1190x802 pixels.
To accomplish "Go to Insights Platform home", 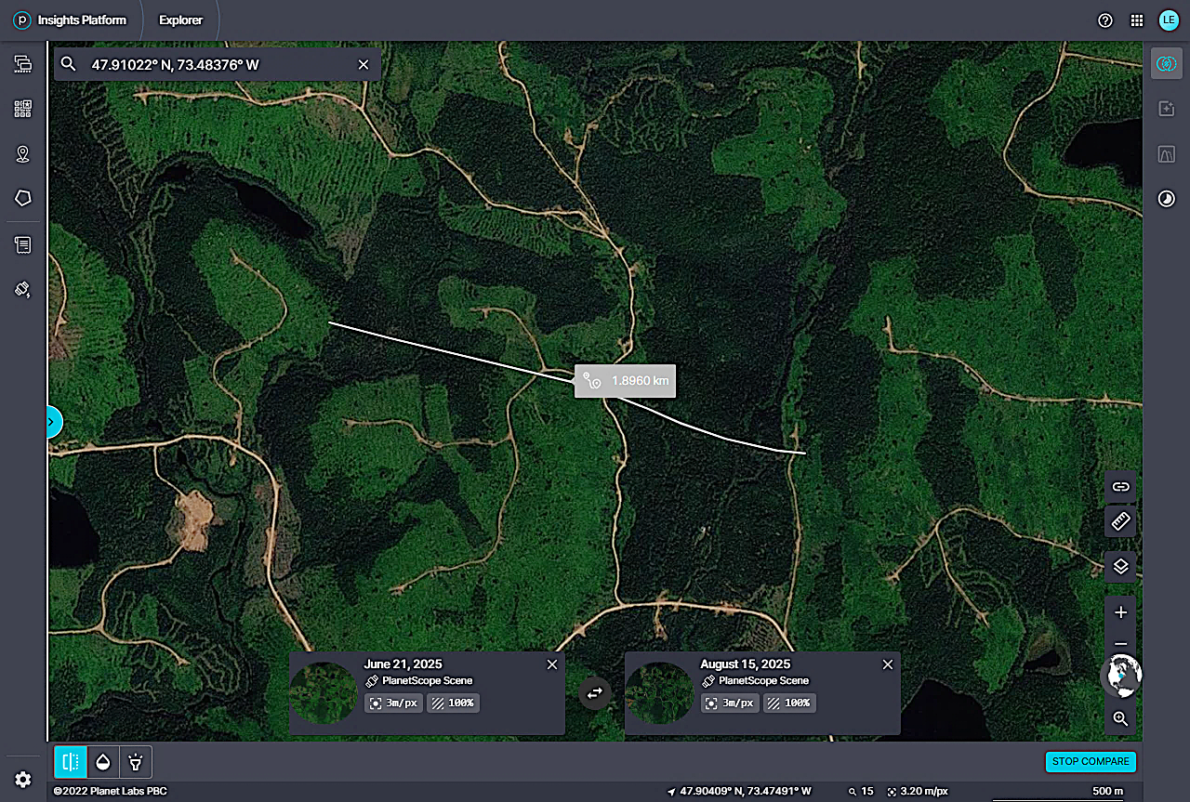I will tap(71, 20).
